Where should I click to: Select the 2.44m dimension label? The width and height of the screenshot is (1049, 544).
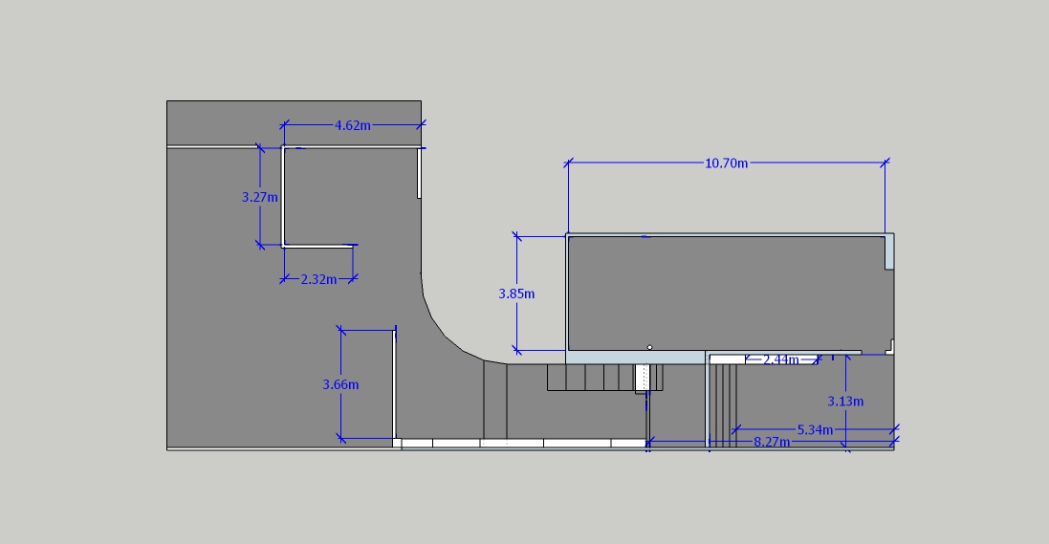[x=780, y=359]
